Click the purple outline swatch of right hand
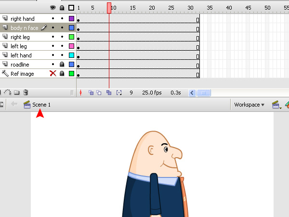Image resolution: width=289 pixels, height=217 pixels. (x=71, y=18)
